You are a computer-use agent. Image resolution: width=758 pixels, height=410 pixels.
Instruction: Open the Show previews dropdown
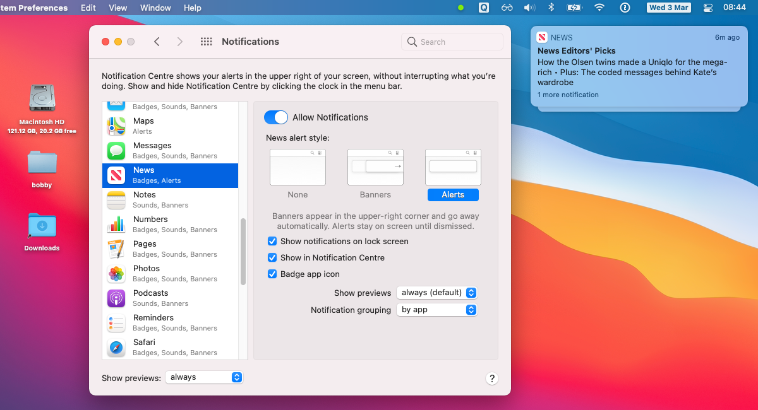tap(436, 293)
